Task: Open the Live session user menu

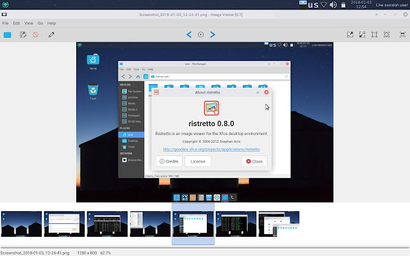Action: (391, 4)
